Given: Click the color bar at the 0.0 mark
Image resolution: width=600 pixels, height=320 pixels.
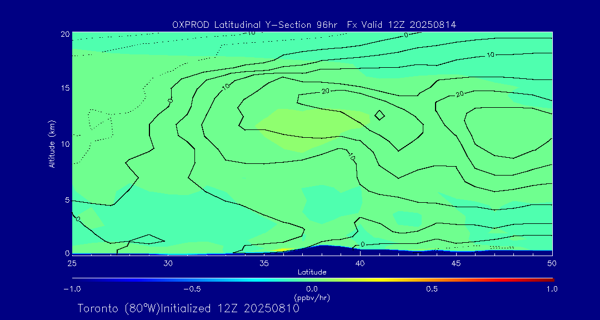Looking at the screenshot, I should click(x=313, y=279).
